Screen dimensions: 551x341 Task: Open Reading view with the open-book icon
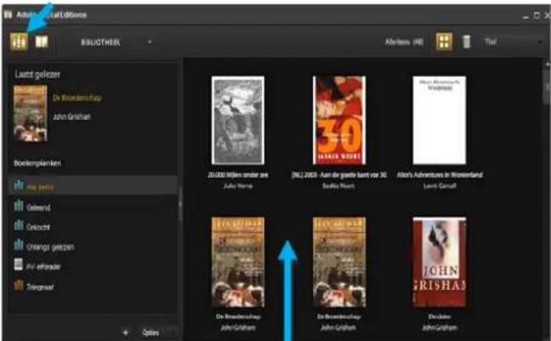(x=42, y=43)
